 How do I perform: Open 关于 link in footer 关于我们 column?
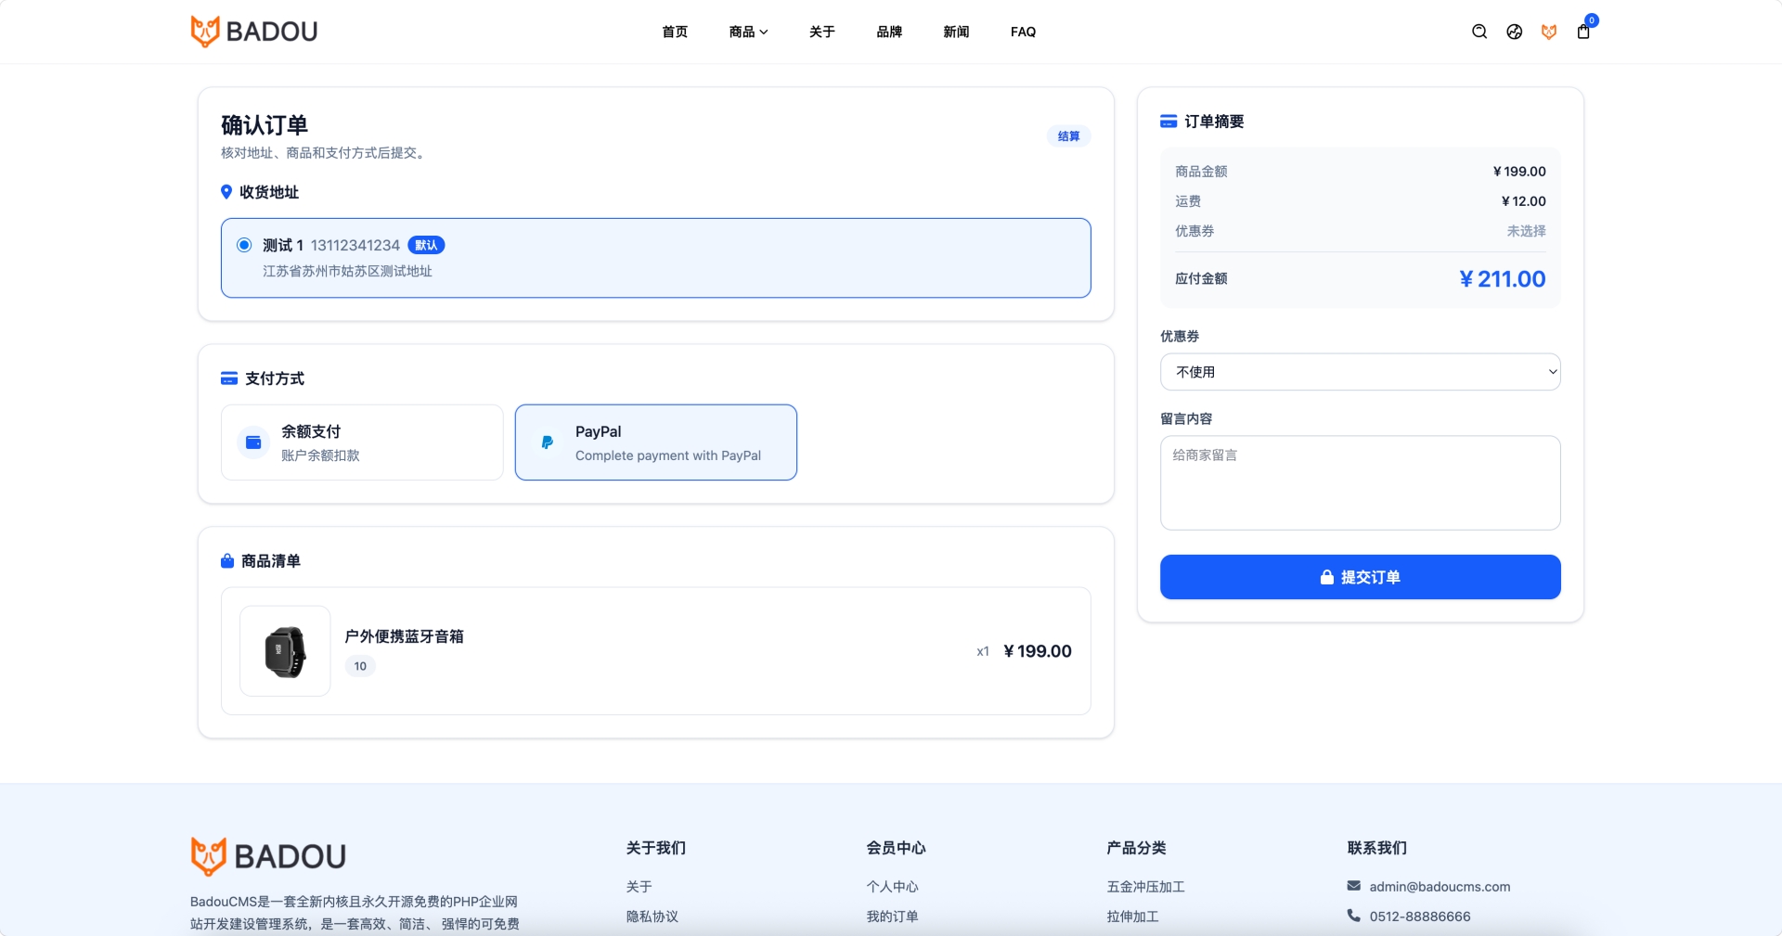click(x=639, y=887)
